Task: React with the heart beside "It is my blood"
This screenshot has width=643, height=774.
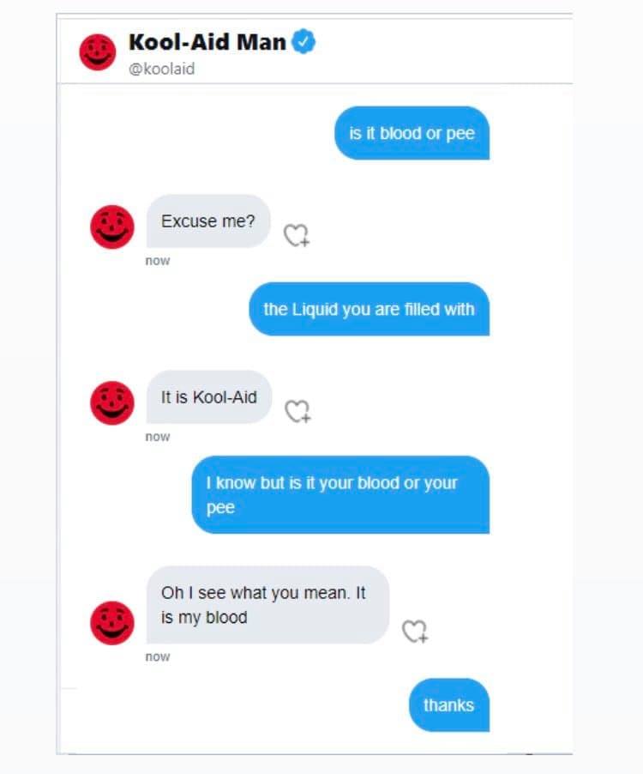Action: 415,632
